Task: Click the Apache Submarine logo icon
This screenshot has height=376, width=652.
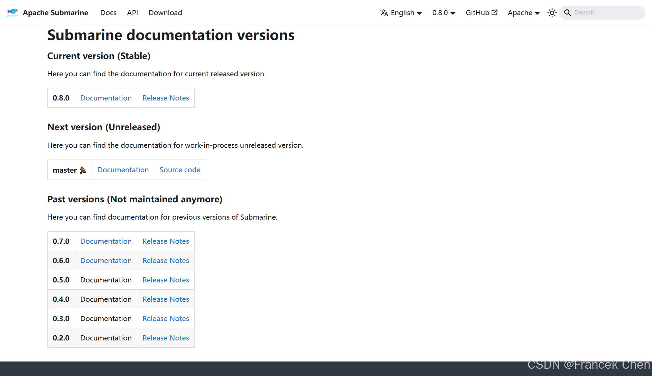Action: (x=12, y=13)
